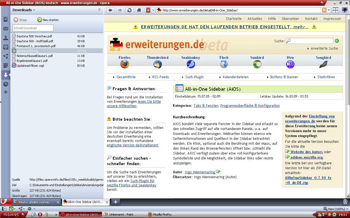Expand the Downloads panel title dropdown

coord(24,10)
